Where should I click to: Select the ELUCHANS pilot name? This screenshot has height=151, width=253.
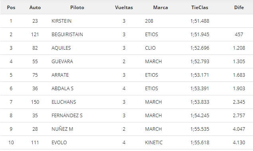[64, 102]
